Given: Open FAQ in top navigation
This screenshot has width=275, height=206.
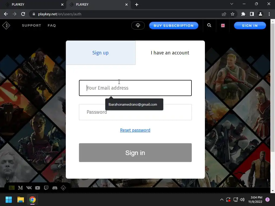Looking at the screenshot, I should 52,25.
